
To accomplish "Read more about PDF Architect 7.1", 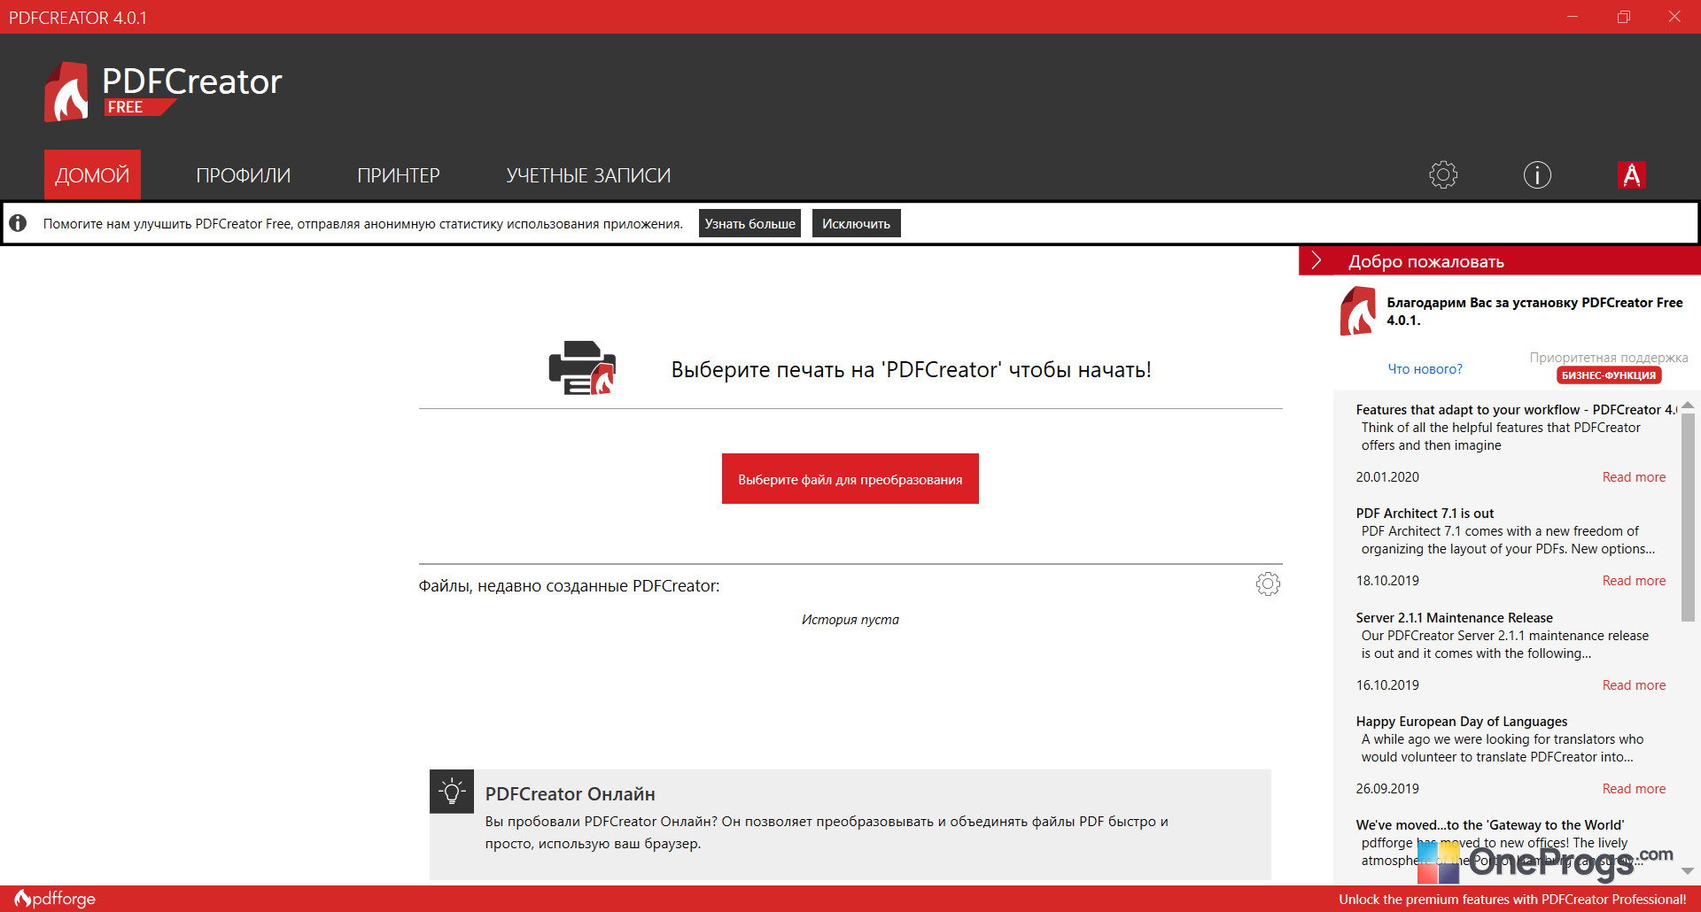I will point(1634,581).
